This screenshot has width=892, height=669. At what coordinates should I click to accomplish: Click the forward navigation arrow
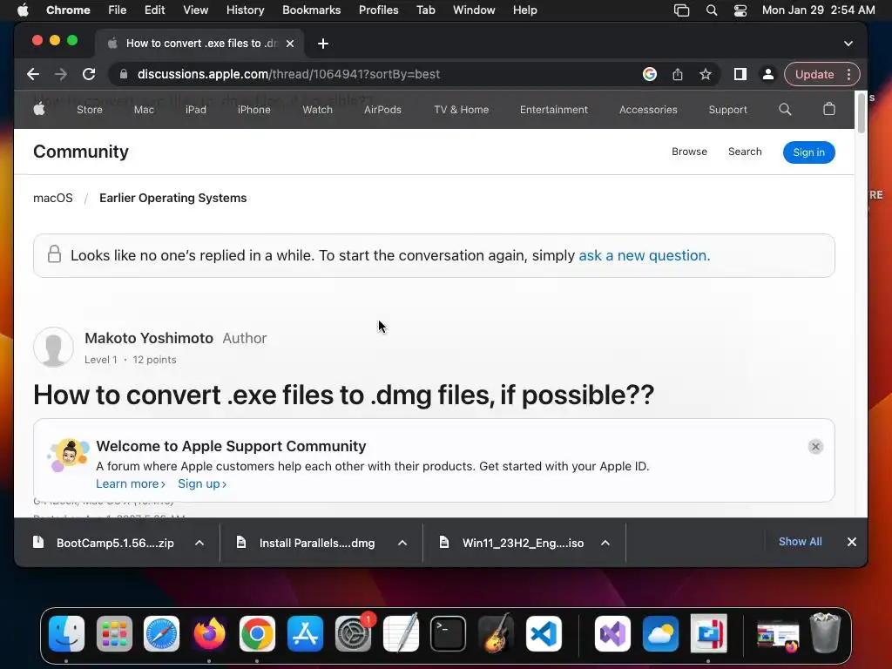pos(61,74)
